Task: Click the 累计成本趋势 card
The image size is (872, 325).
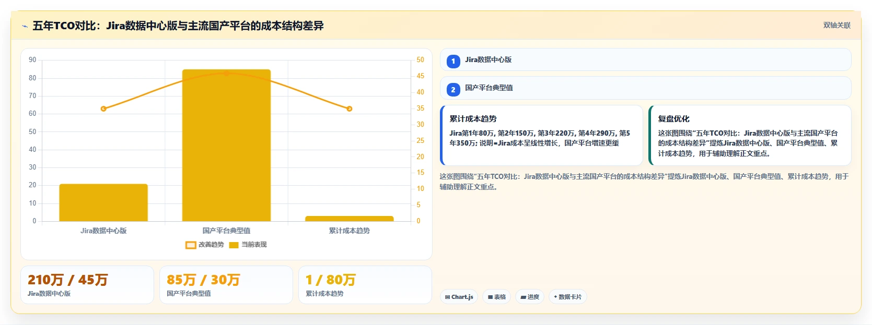Action: [541, 136]
